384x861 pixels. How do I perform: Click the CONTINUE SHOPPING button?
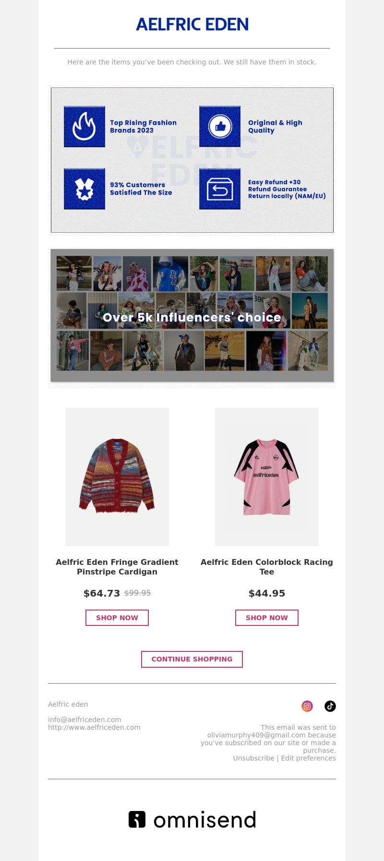pos(192,659)
